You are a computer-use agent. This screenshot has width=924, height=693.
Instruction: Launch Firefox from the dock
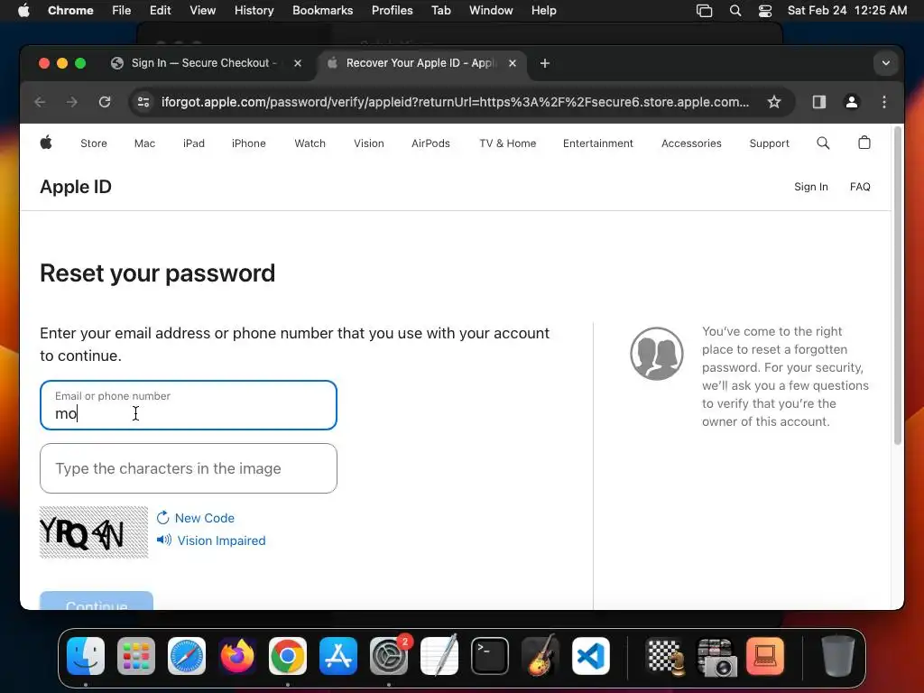[x=237, y=656]
